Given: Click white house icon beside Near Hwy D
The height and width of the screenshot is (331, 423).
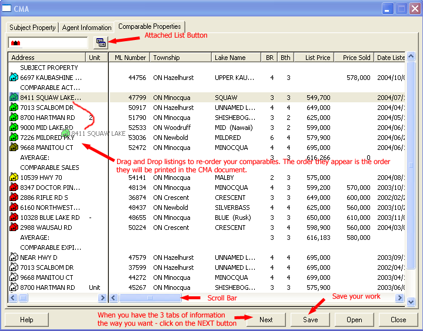Looking at the screenshot, I should tap(14, 258).
